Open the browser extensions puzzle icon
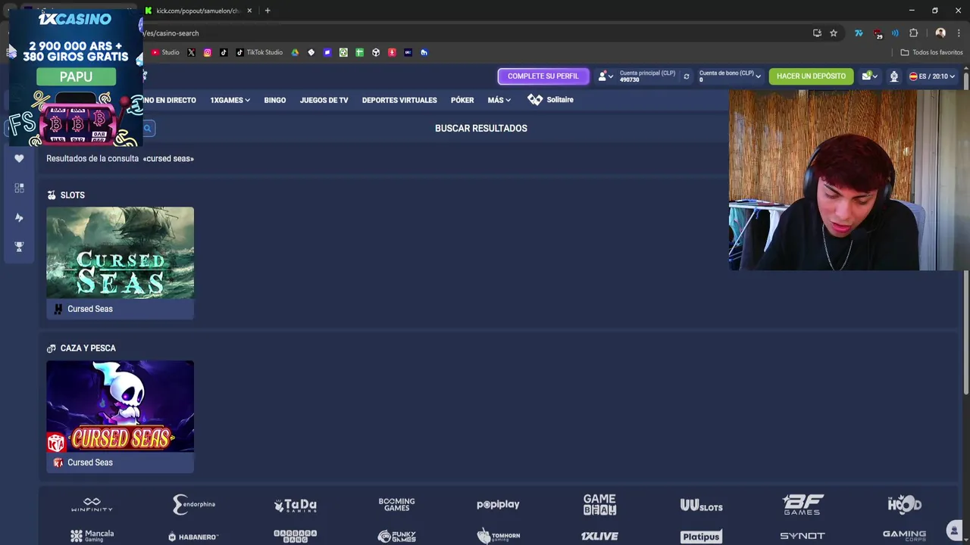This screenshot has height=545, width=970. (913, 33)
